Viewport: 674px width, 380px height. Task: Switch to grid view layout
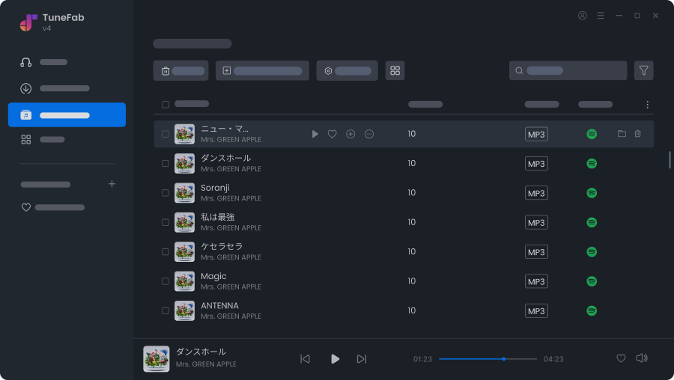(x=395, y=70)
